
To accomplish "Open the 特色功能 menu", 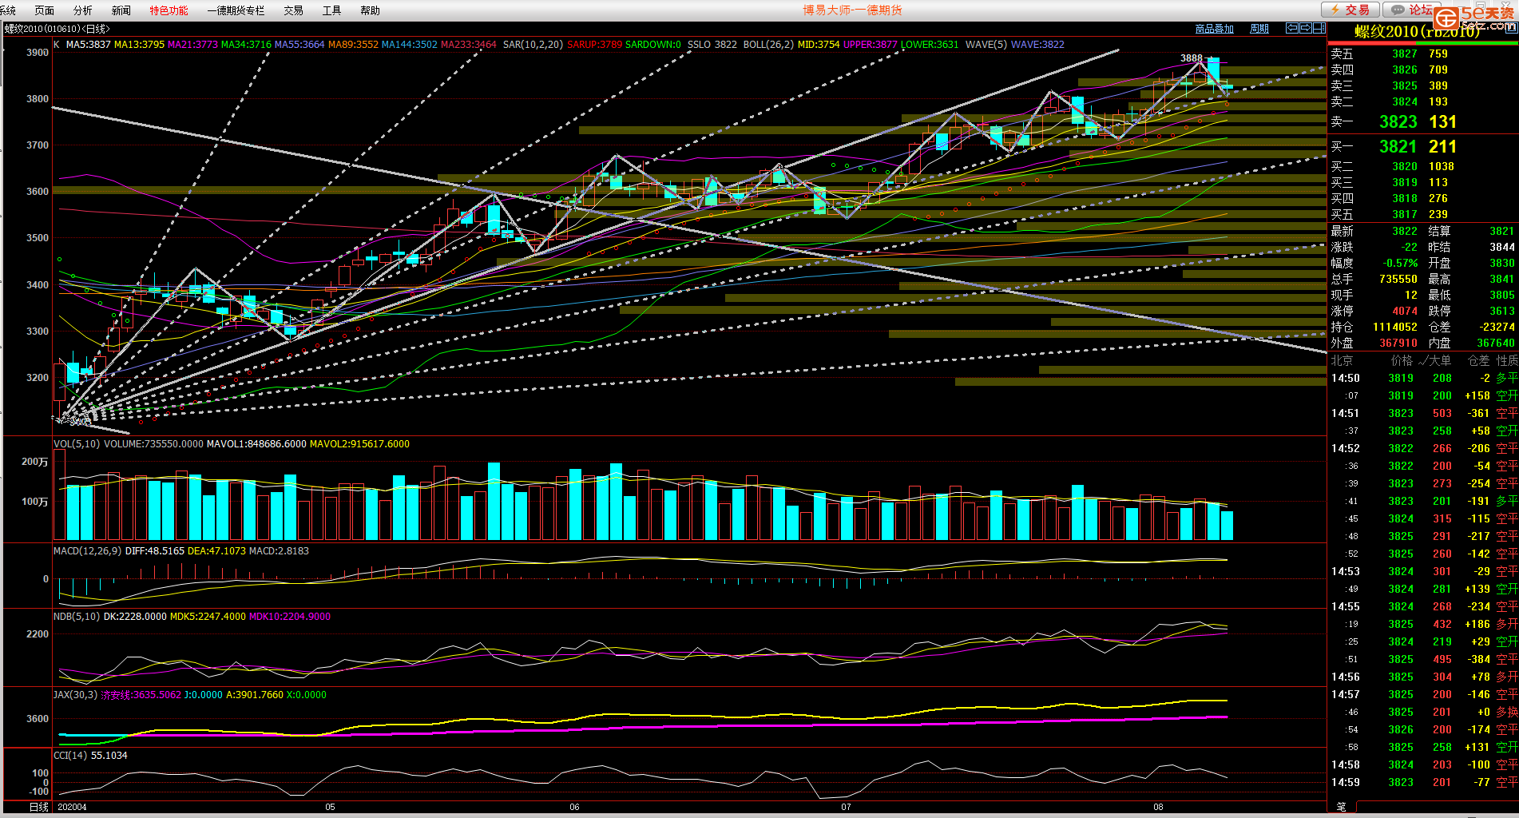I will tap(169, 10).
